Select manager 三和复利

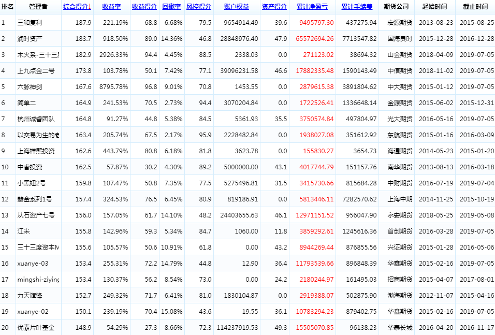[x=30, y=23]
